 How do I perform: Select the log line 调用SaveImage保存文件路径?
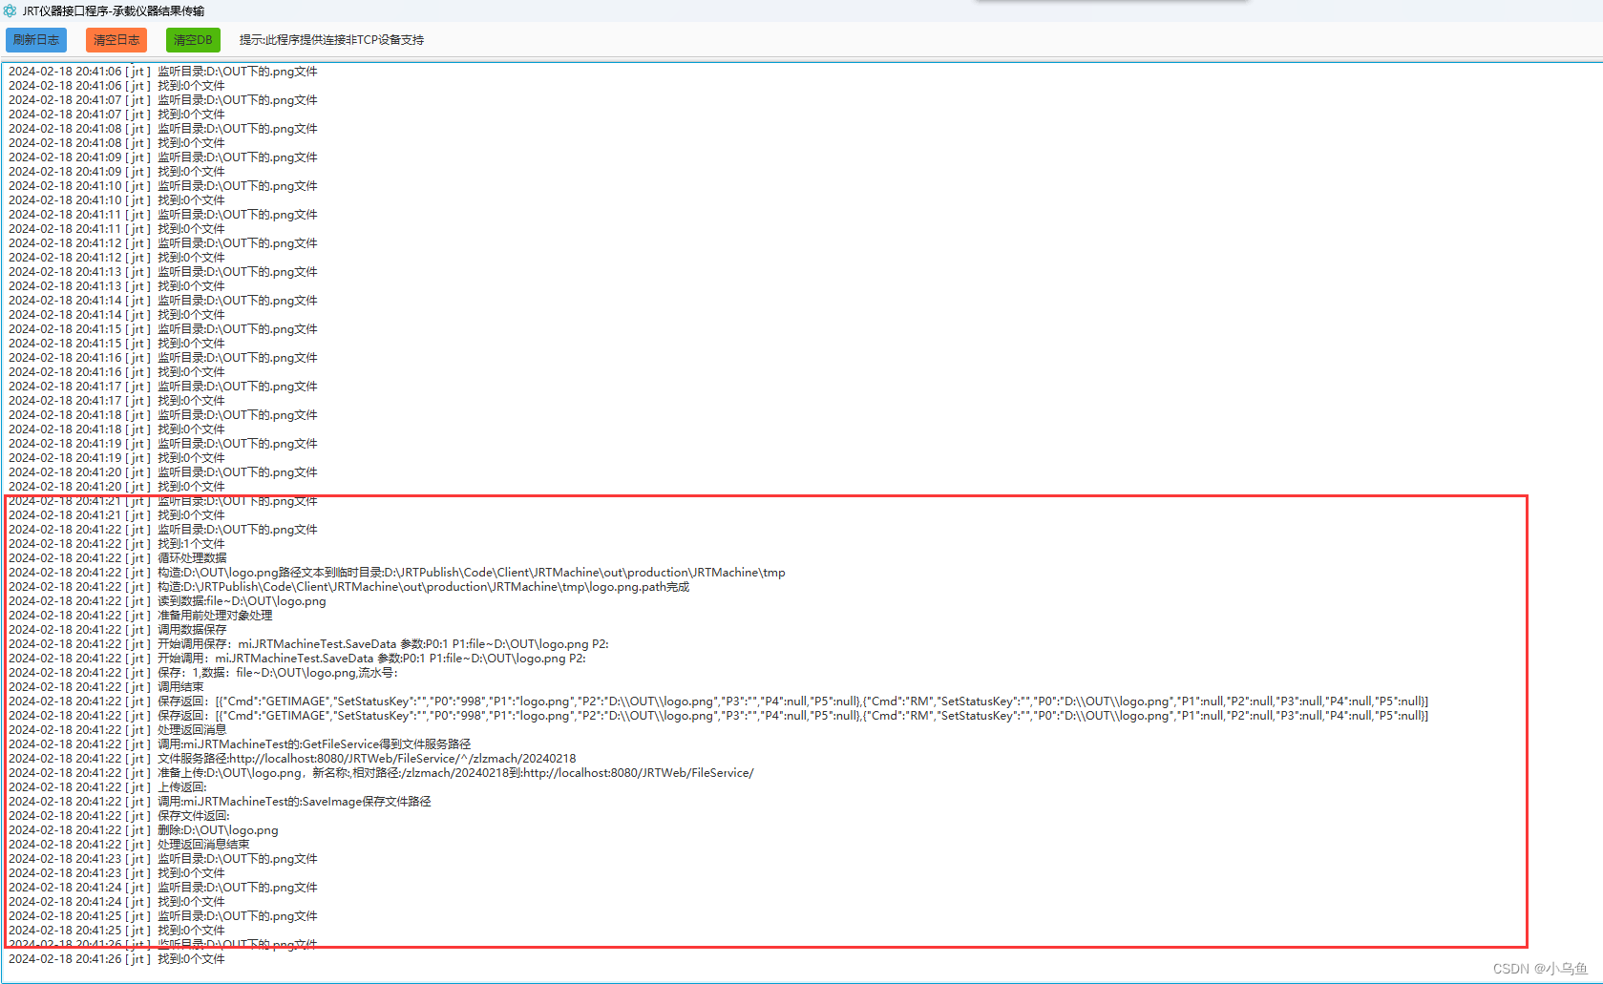220,802
